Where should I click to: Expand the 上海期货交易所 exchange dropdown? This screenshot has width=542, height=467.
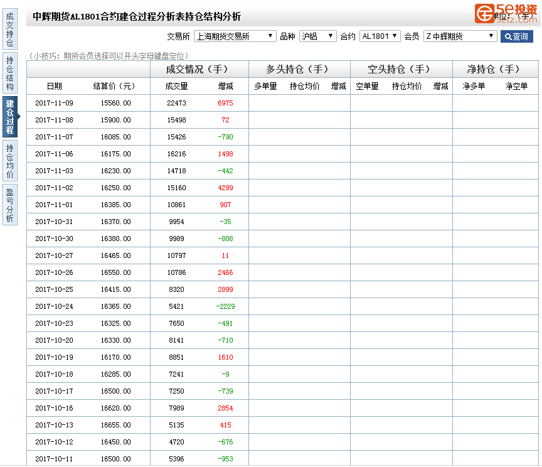tap(235, 36)
